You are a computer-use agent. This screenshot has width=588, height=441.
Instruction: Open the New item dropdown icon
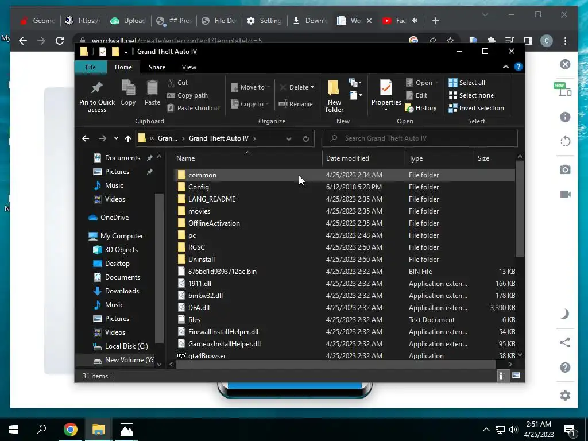[x=355, y=83]
